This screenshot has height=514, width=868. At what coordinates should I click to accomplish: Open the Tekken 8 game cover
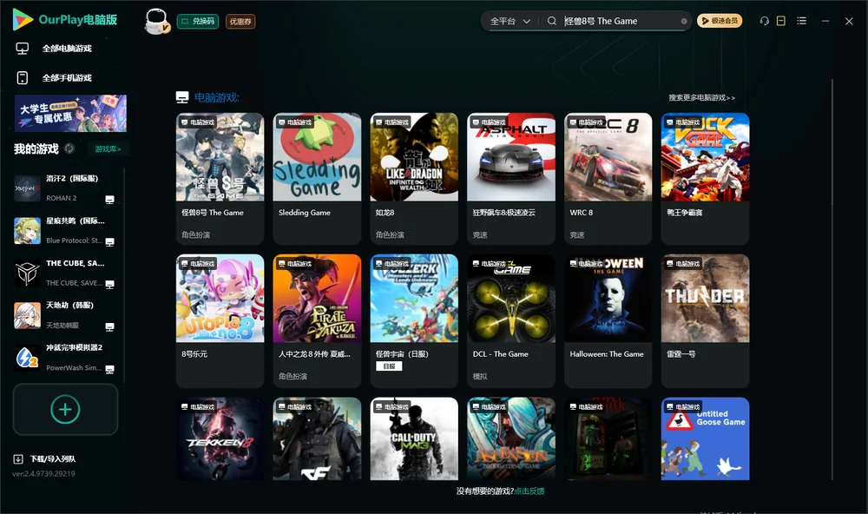coord(220,438)
